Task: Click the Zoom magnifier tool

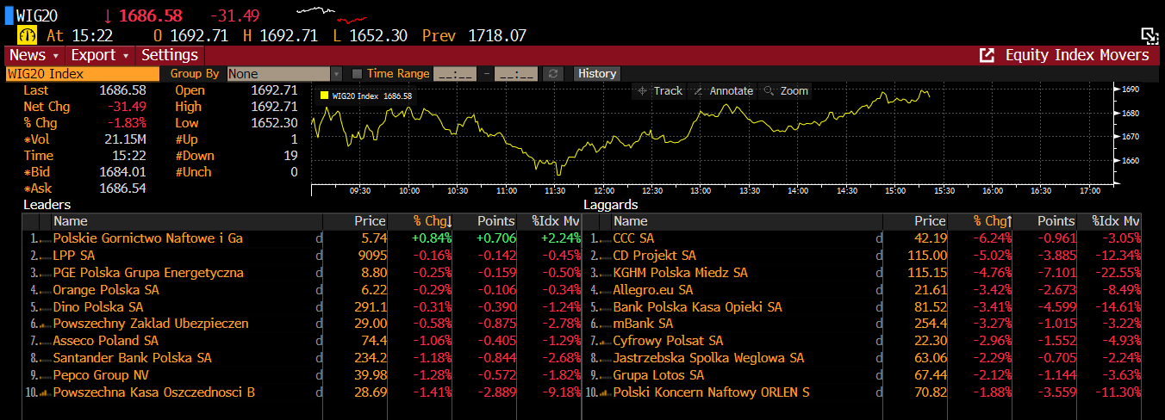Action: coord(785,91)
